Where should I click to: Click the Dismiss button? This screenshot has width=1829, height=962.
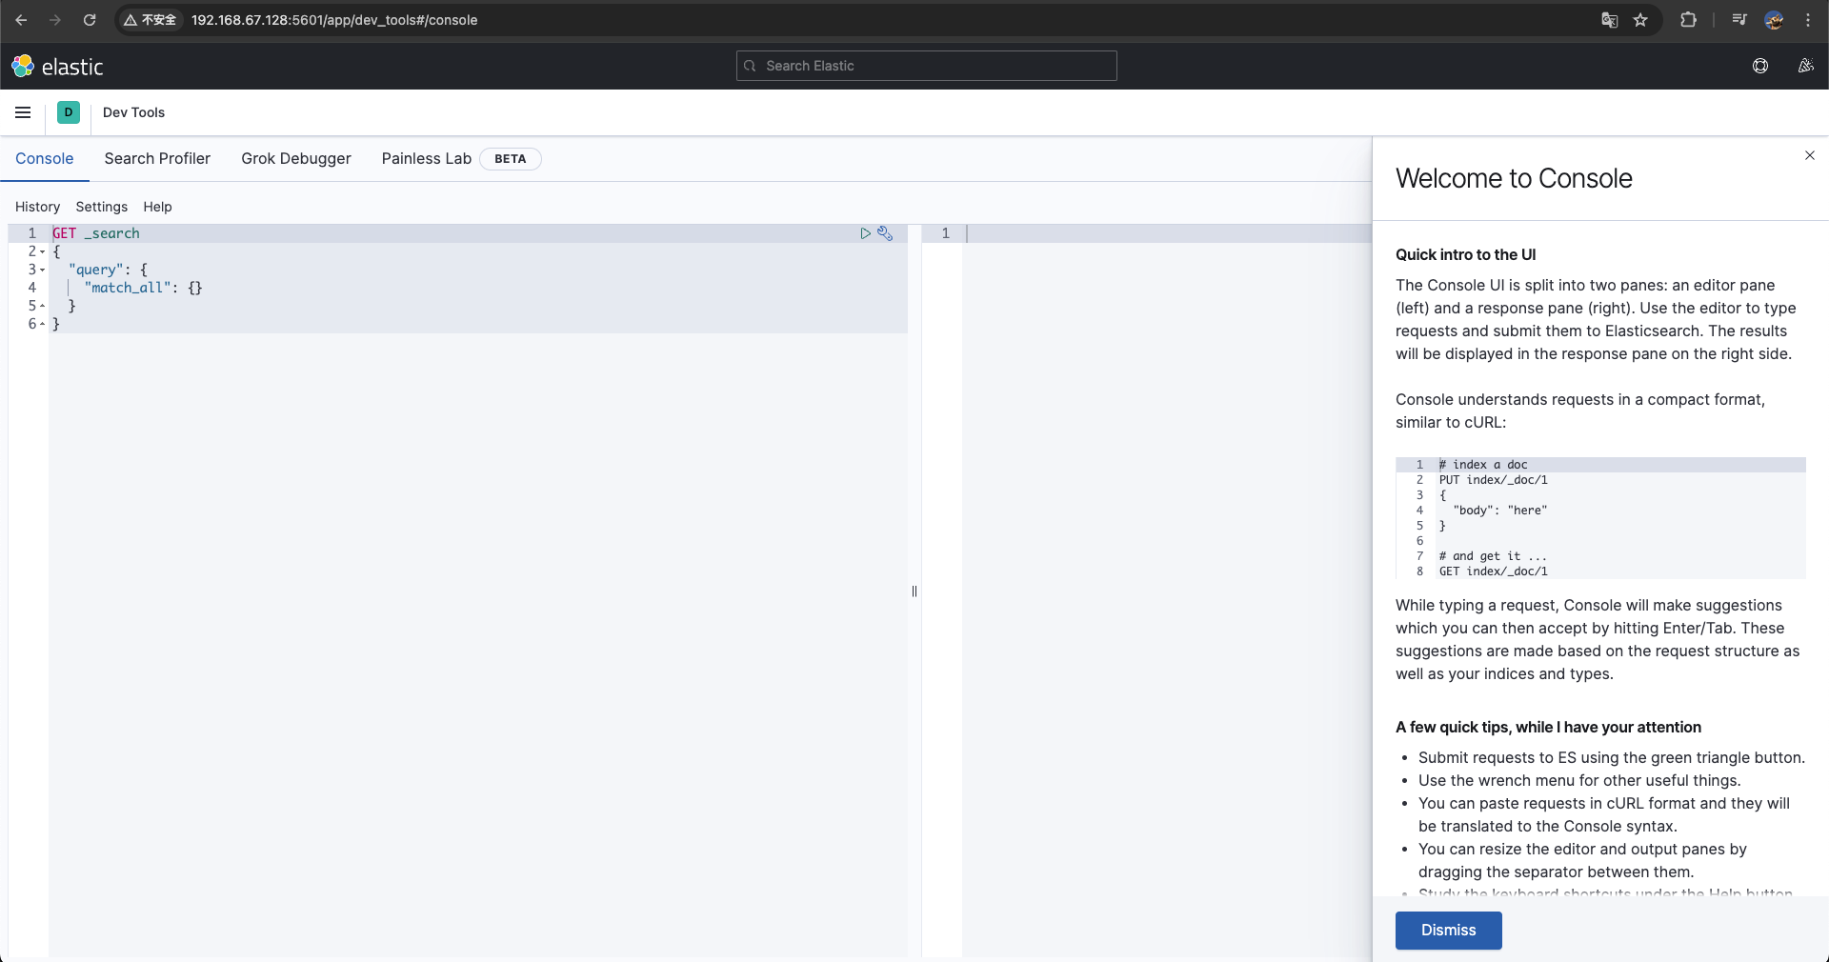(1448, 931)
